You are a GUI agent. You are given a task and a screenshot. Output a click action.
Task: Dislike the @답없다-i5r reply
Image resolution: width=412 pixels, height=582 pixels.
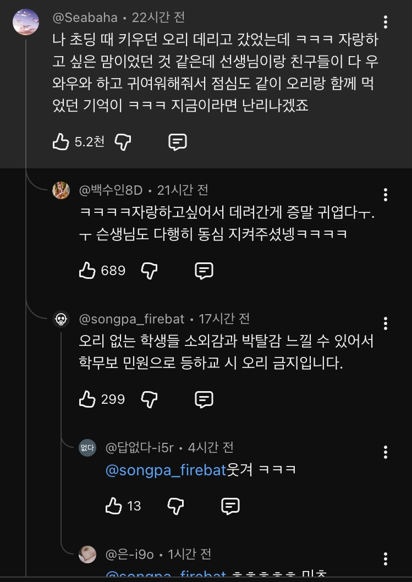pos(175,506)
